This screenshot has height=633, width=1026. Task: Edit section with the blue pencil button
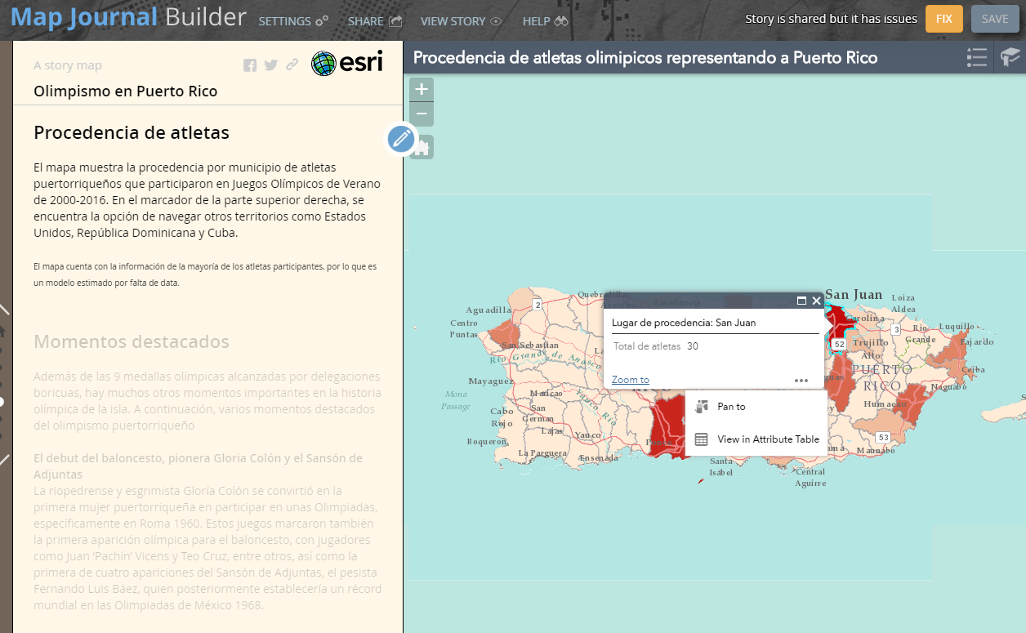(401, 139)
